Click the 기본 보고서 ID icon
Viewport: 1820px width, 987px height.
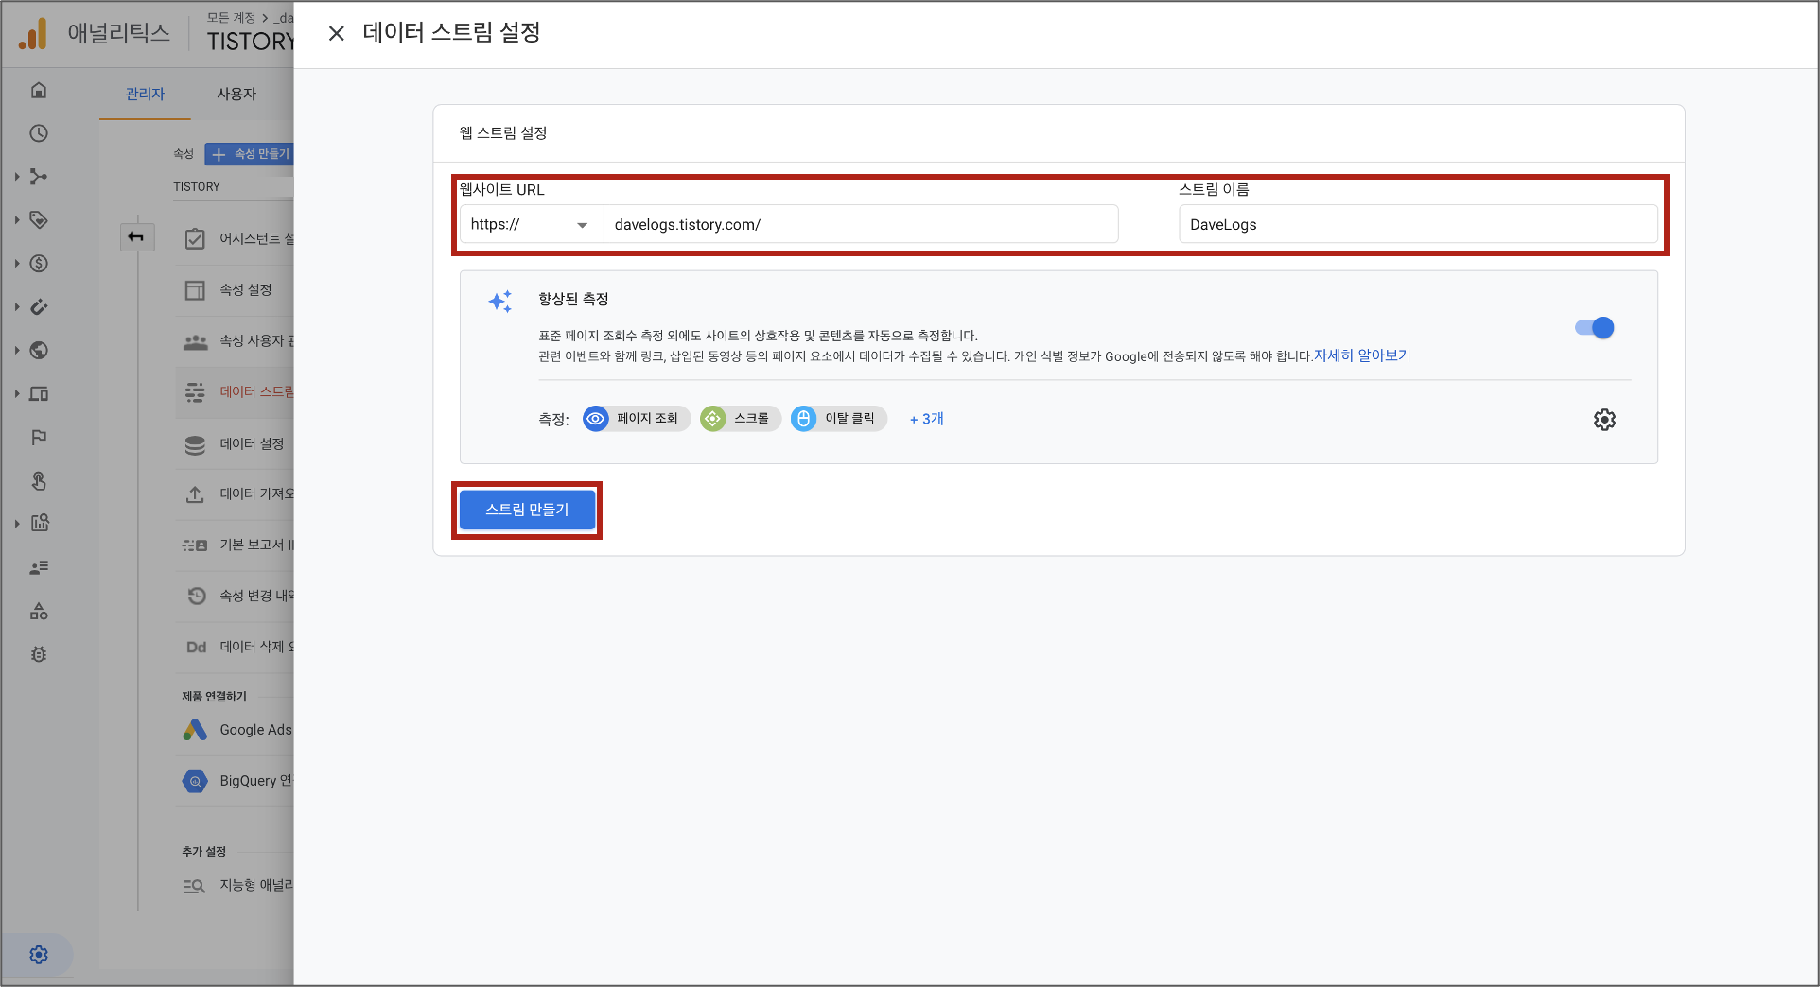coord(195,545)
